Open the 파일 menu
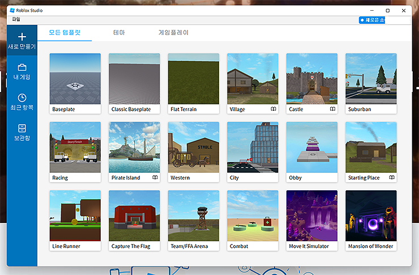The image size is (419, 275). pyautogui.click(x=16, y=19)
